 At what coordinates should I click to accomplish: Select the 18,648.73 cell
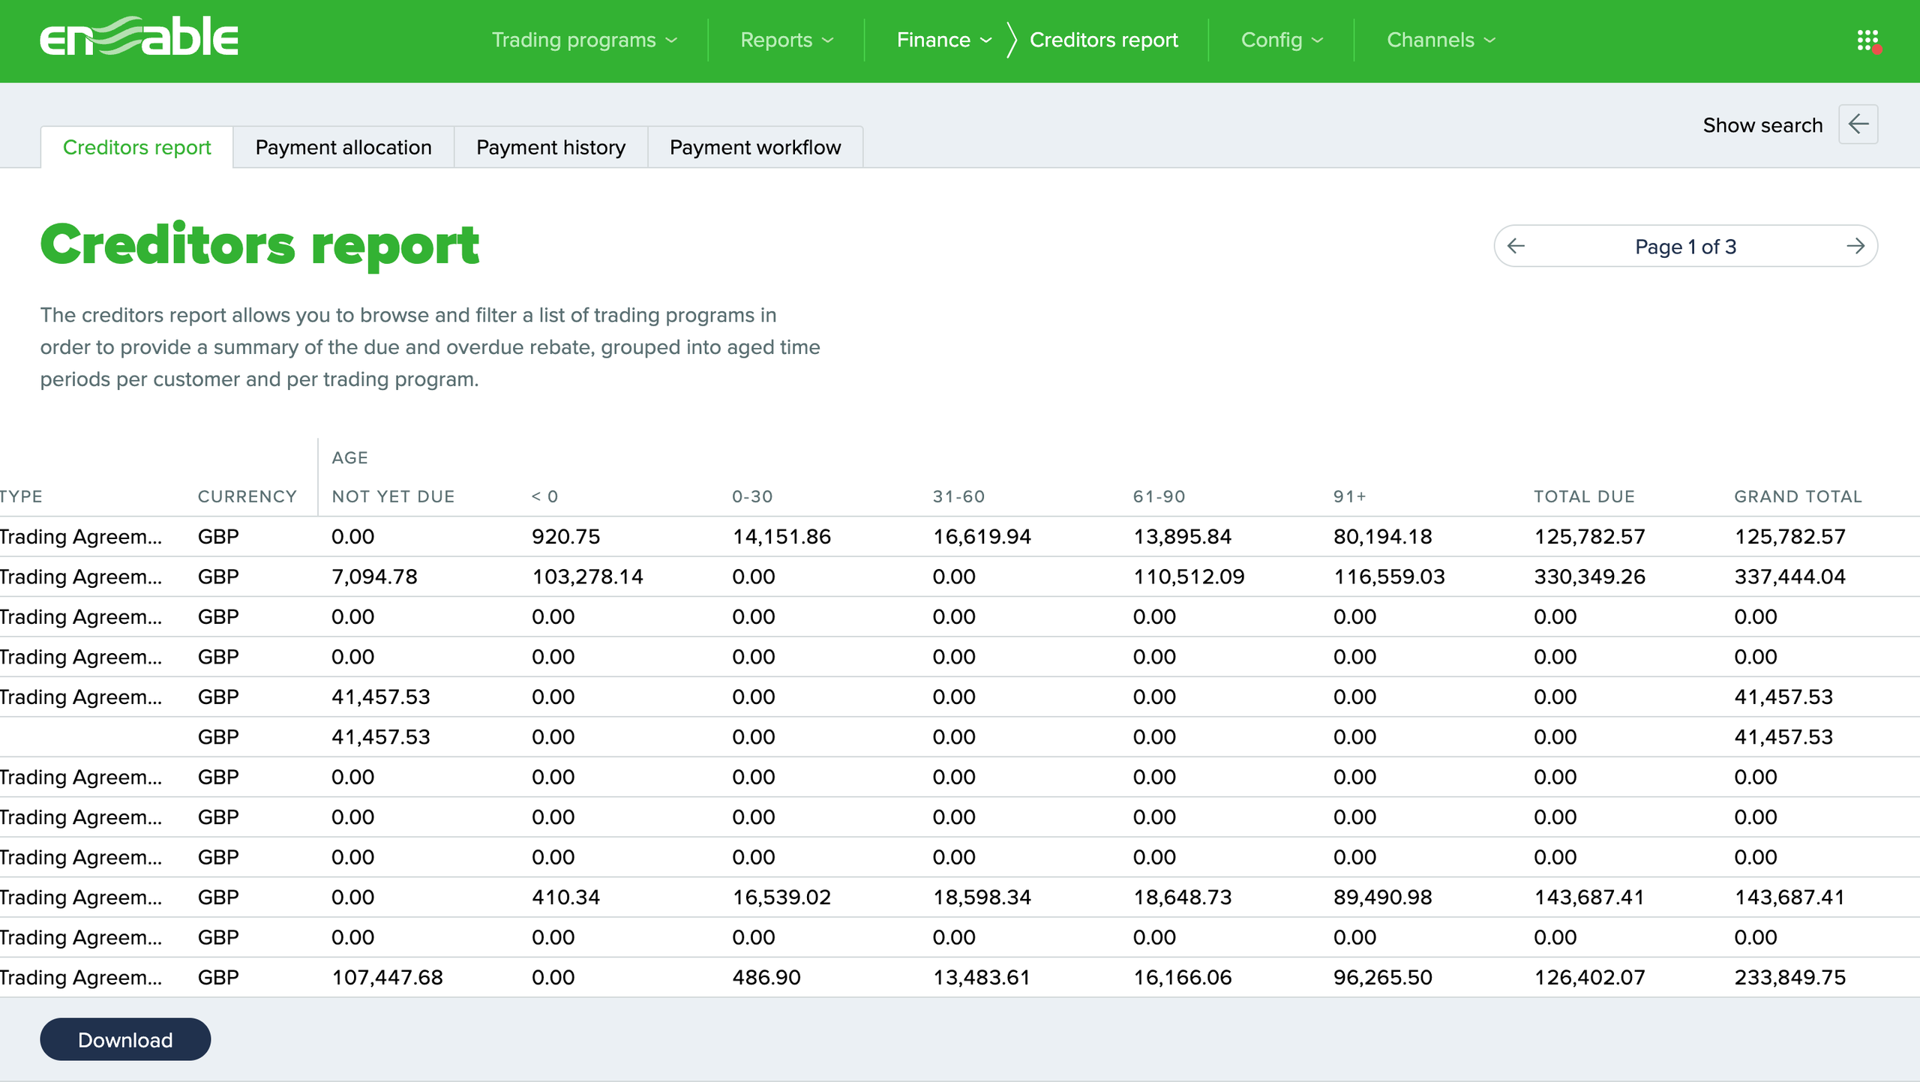click(1182, 898)
